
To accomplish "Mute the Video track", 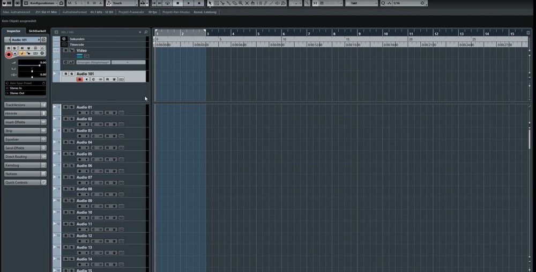I will pos(65,50).
